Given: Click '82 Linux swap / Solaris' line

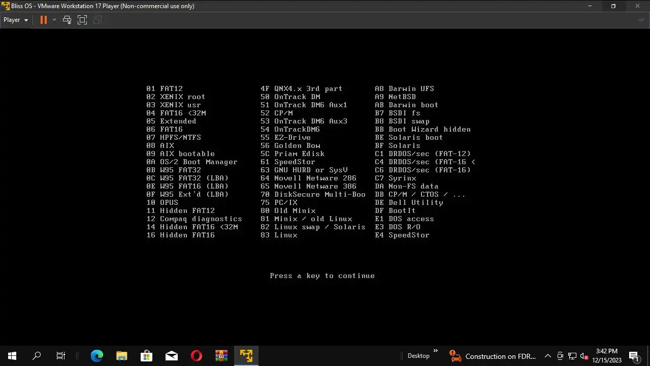Looking at the screenshot, I should (313, 227).
